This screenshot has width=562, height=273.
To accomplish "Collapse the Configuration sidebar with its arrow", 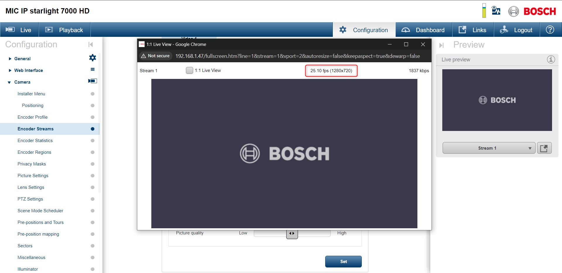I will point(90,44).
